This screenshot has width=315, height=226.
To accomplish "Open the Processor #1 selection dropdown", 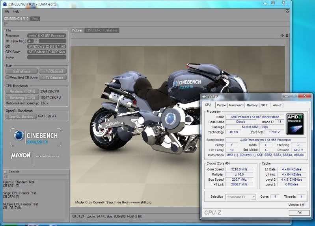I will point(241,197).
